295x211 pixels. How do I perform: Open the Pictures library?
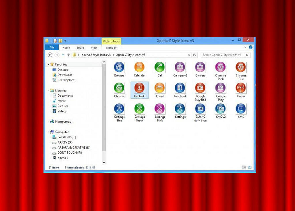coord(63,106)
